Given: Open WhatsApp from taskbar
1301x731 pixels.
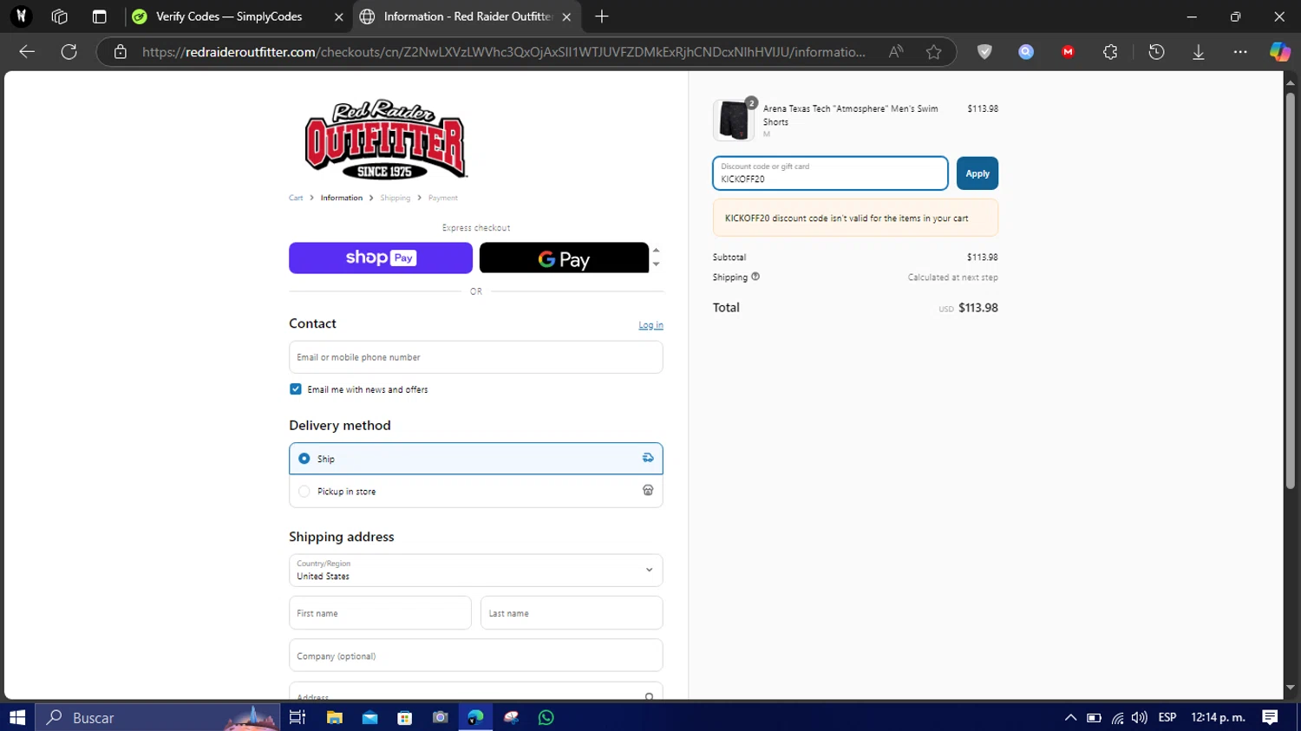Looking at the screenshot, I should click(546, 717).
